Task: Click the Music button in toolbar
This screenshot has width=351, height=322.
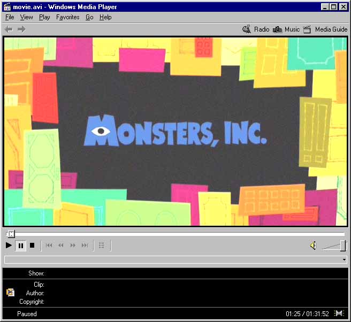Action: (286, 29)
